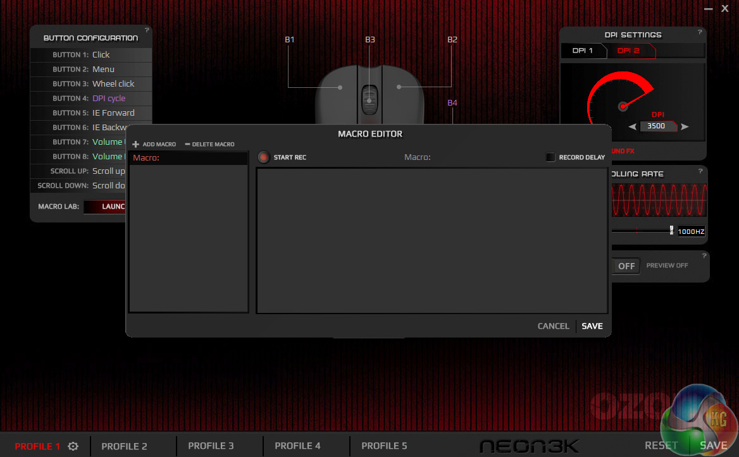Screen dimensions: 739x457
Task: Click the B1 mouse button marker
Action: pyautogui.click(x=340, y=87)
